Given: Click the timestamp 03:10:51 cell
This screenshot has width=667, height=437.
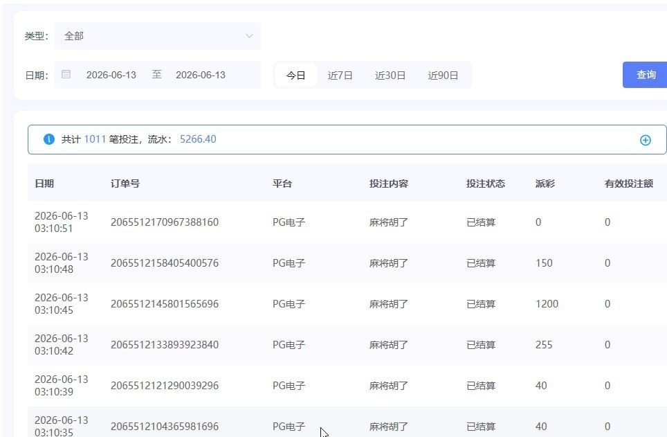Looking at the screenshot, I should [x=62, y=222].
